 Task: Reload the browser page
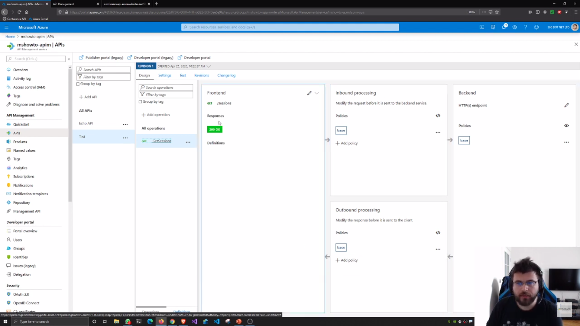click(19, 12)
